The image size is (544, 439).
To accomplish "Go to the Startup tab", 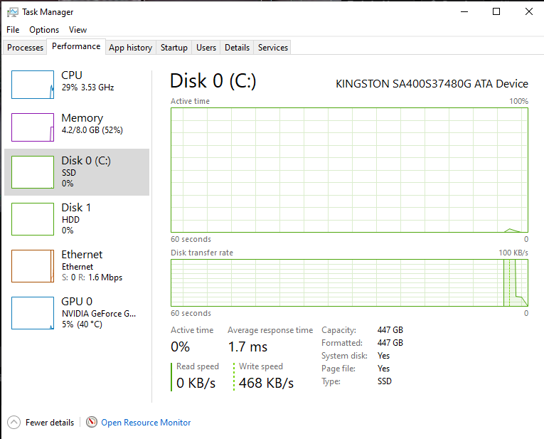I will 174,48.
